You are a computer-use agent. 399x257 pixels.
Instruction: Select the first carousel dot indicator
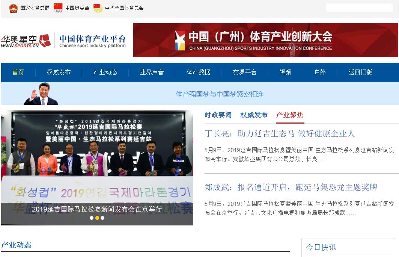(x=92, y=218)
